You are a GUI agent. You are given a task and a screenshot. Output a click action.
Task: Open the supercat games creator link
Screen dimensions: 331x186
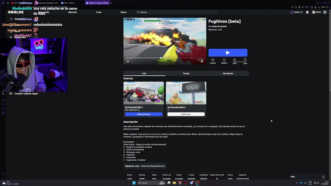tap(219, 26)
